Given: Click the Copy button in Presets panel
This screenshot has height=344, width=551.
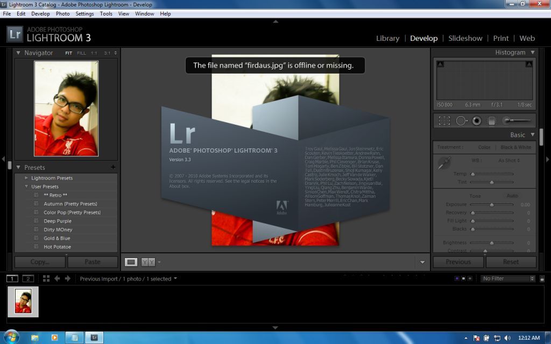Looking at the screenshot, I should 39,262.
